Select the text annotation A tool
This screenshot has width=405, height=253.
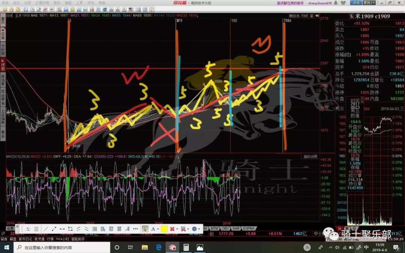153,229
